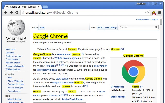Screen dimensions: 165x103
Task: Open Random article link
Action: pyautogui.click(x=13, y=63)
